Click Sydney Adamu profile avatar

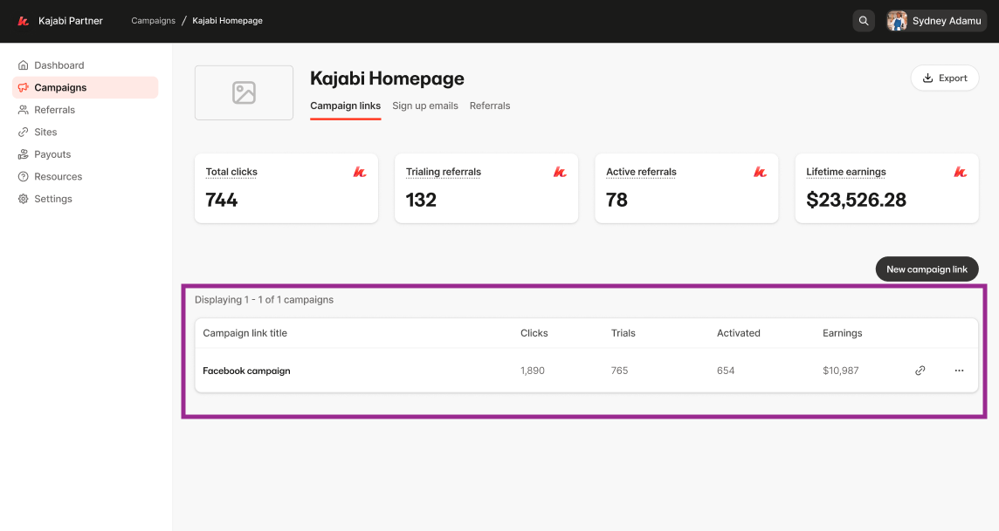click(x=897, y=21)
